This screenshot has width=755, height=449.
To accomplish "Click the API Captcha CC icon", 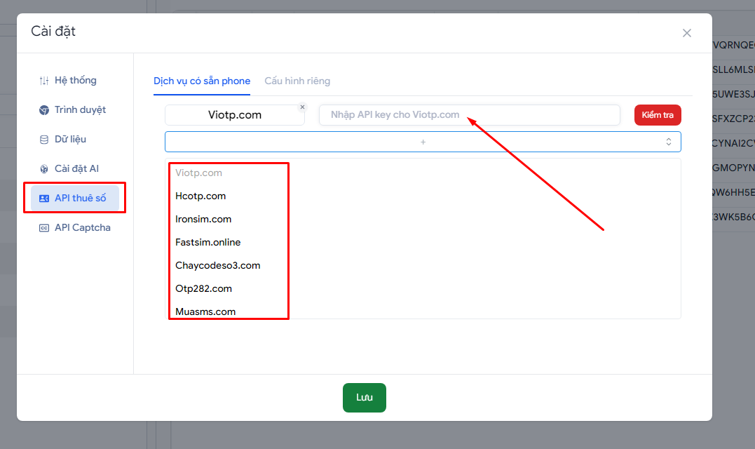I will [44, 228].
